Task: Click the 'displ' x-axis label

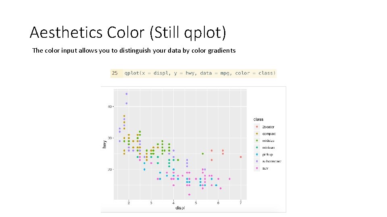Action: click(180, 208)
